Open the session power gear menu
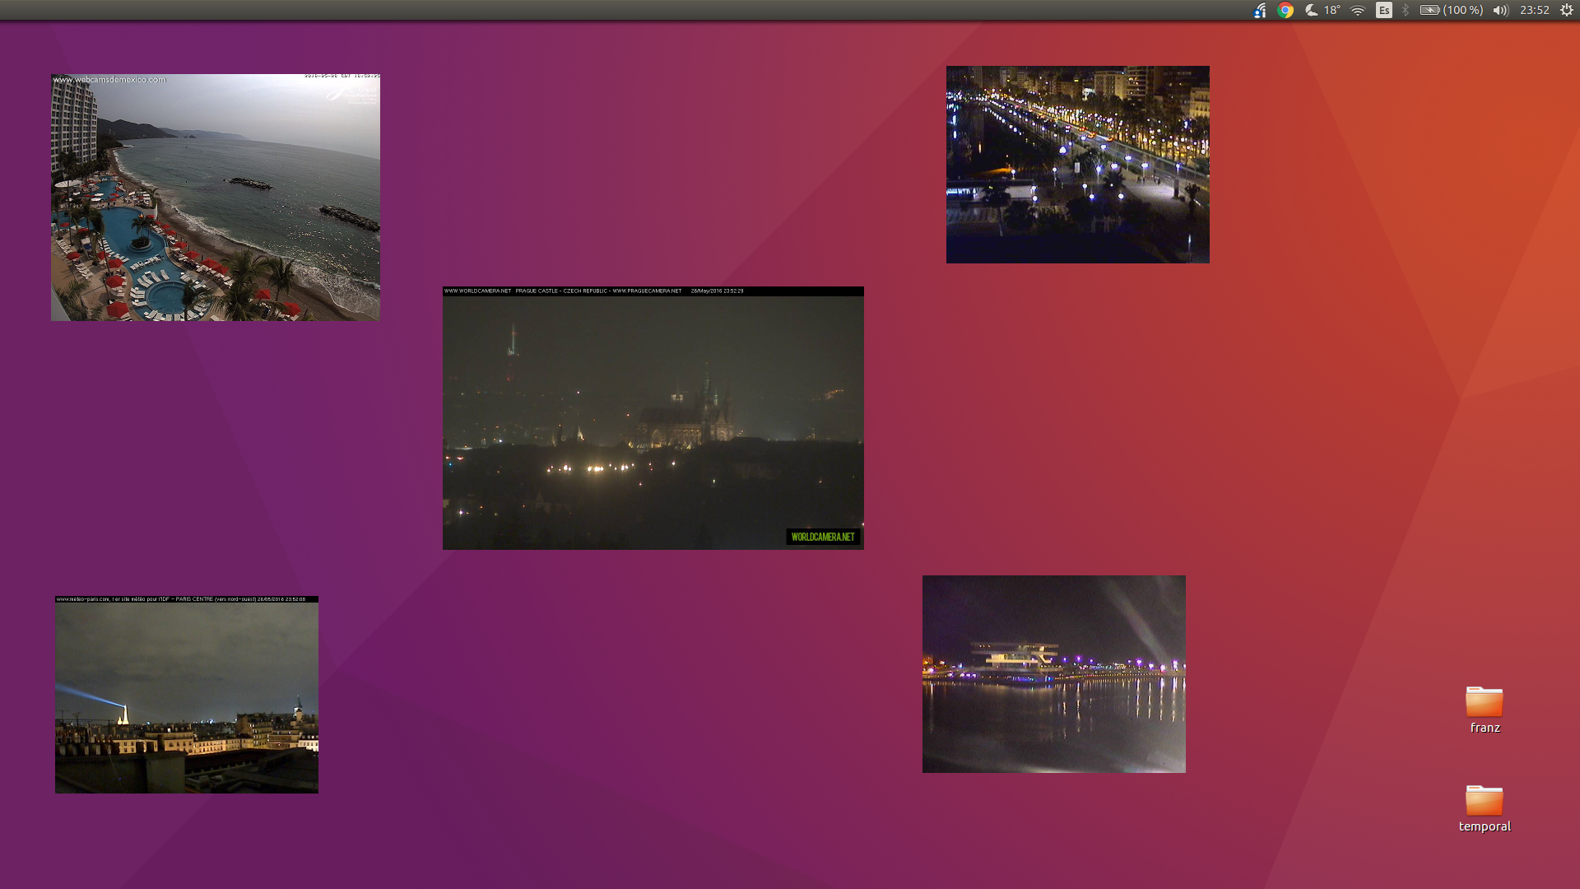 1567,10
